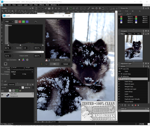Expand the Convert Gray action group

pos(121,74)
